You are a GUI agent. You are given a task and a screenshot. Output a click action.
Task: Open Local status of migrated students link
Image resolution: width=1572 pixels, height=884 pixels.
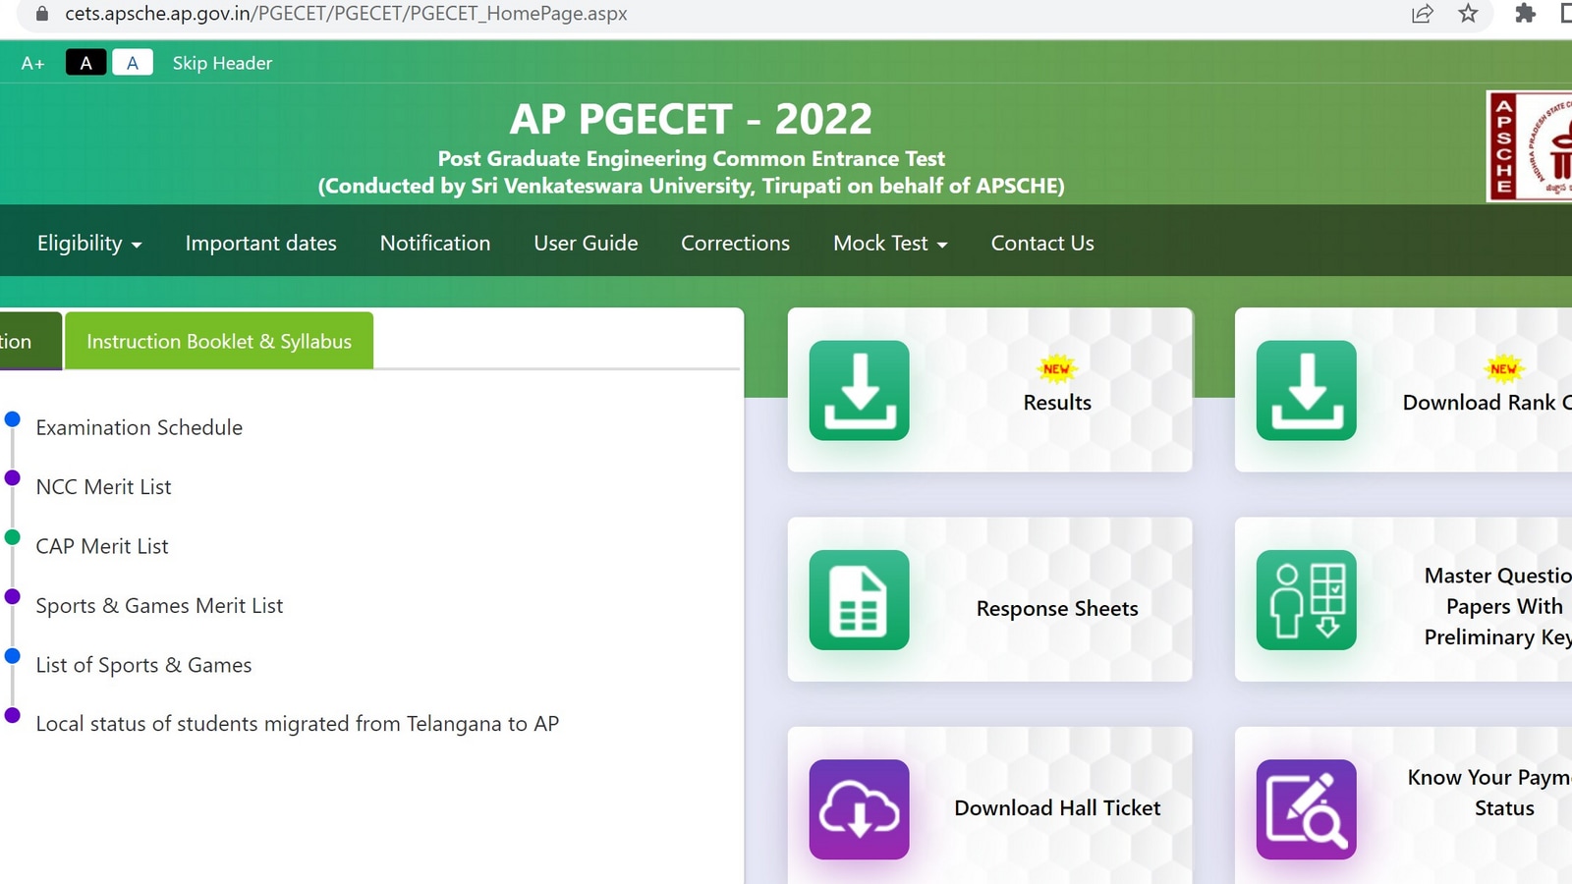pyautogui.click(x=298, y=724)
